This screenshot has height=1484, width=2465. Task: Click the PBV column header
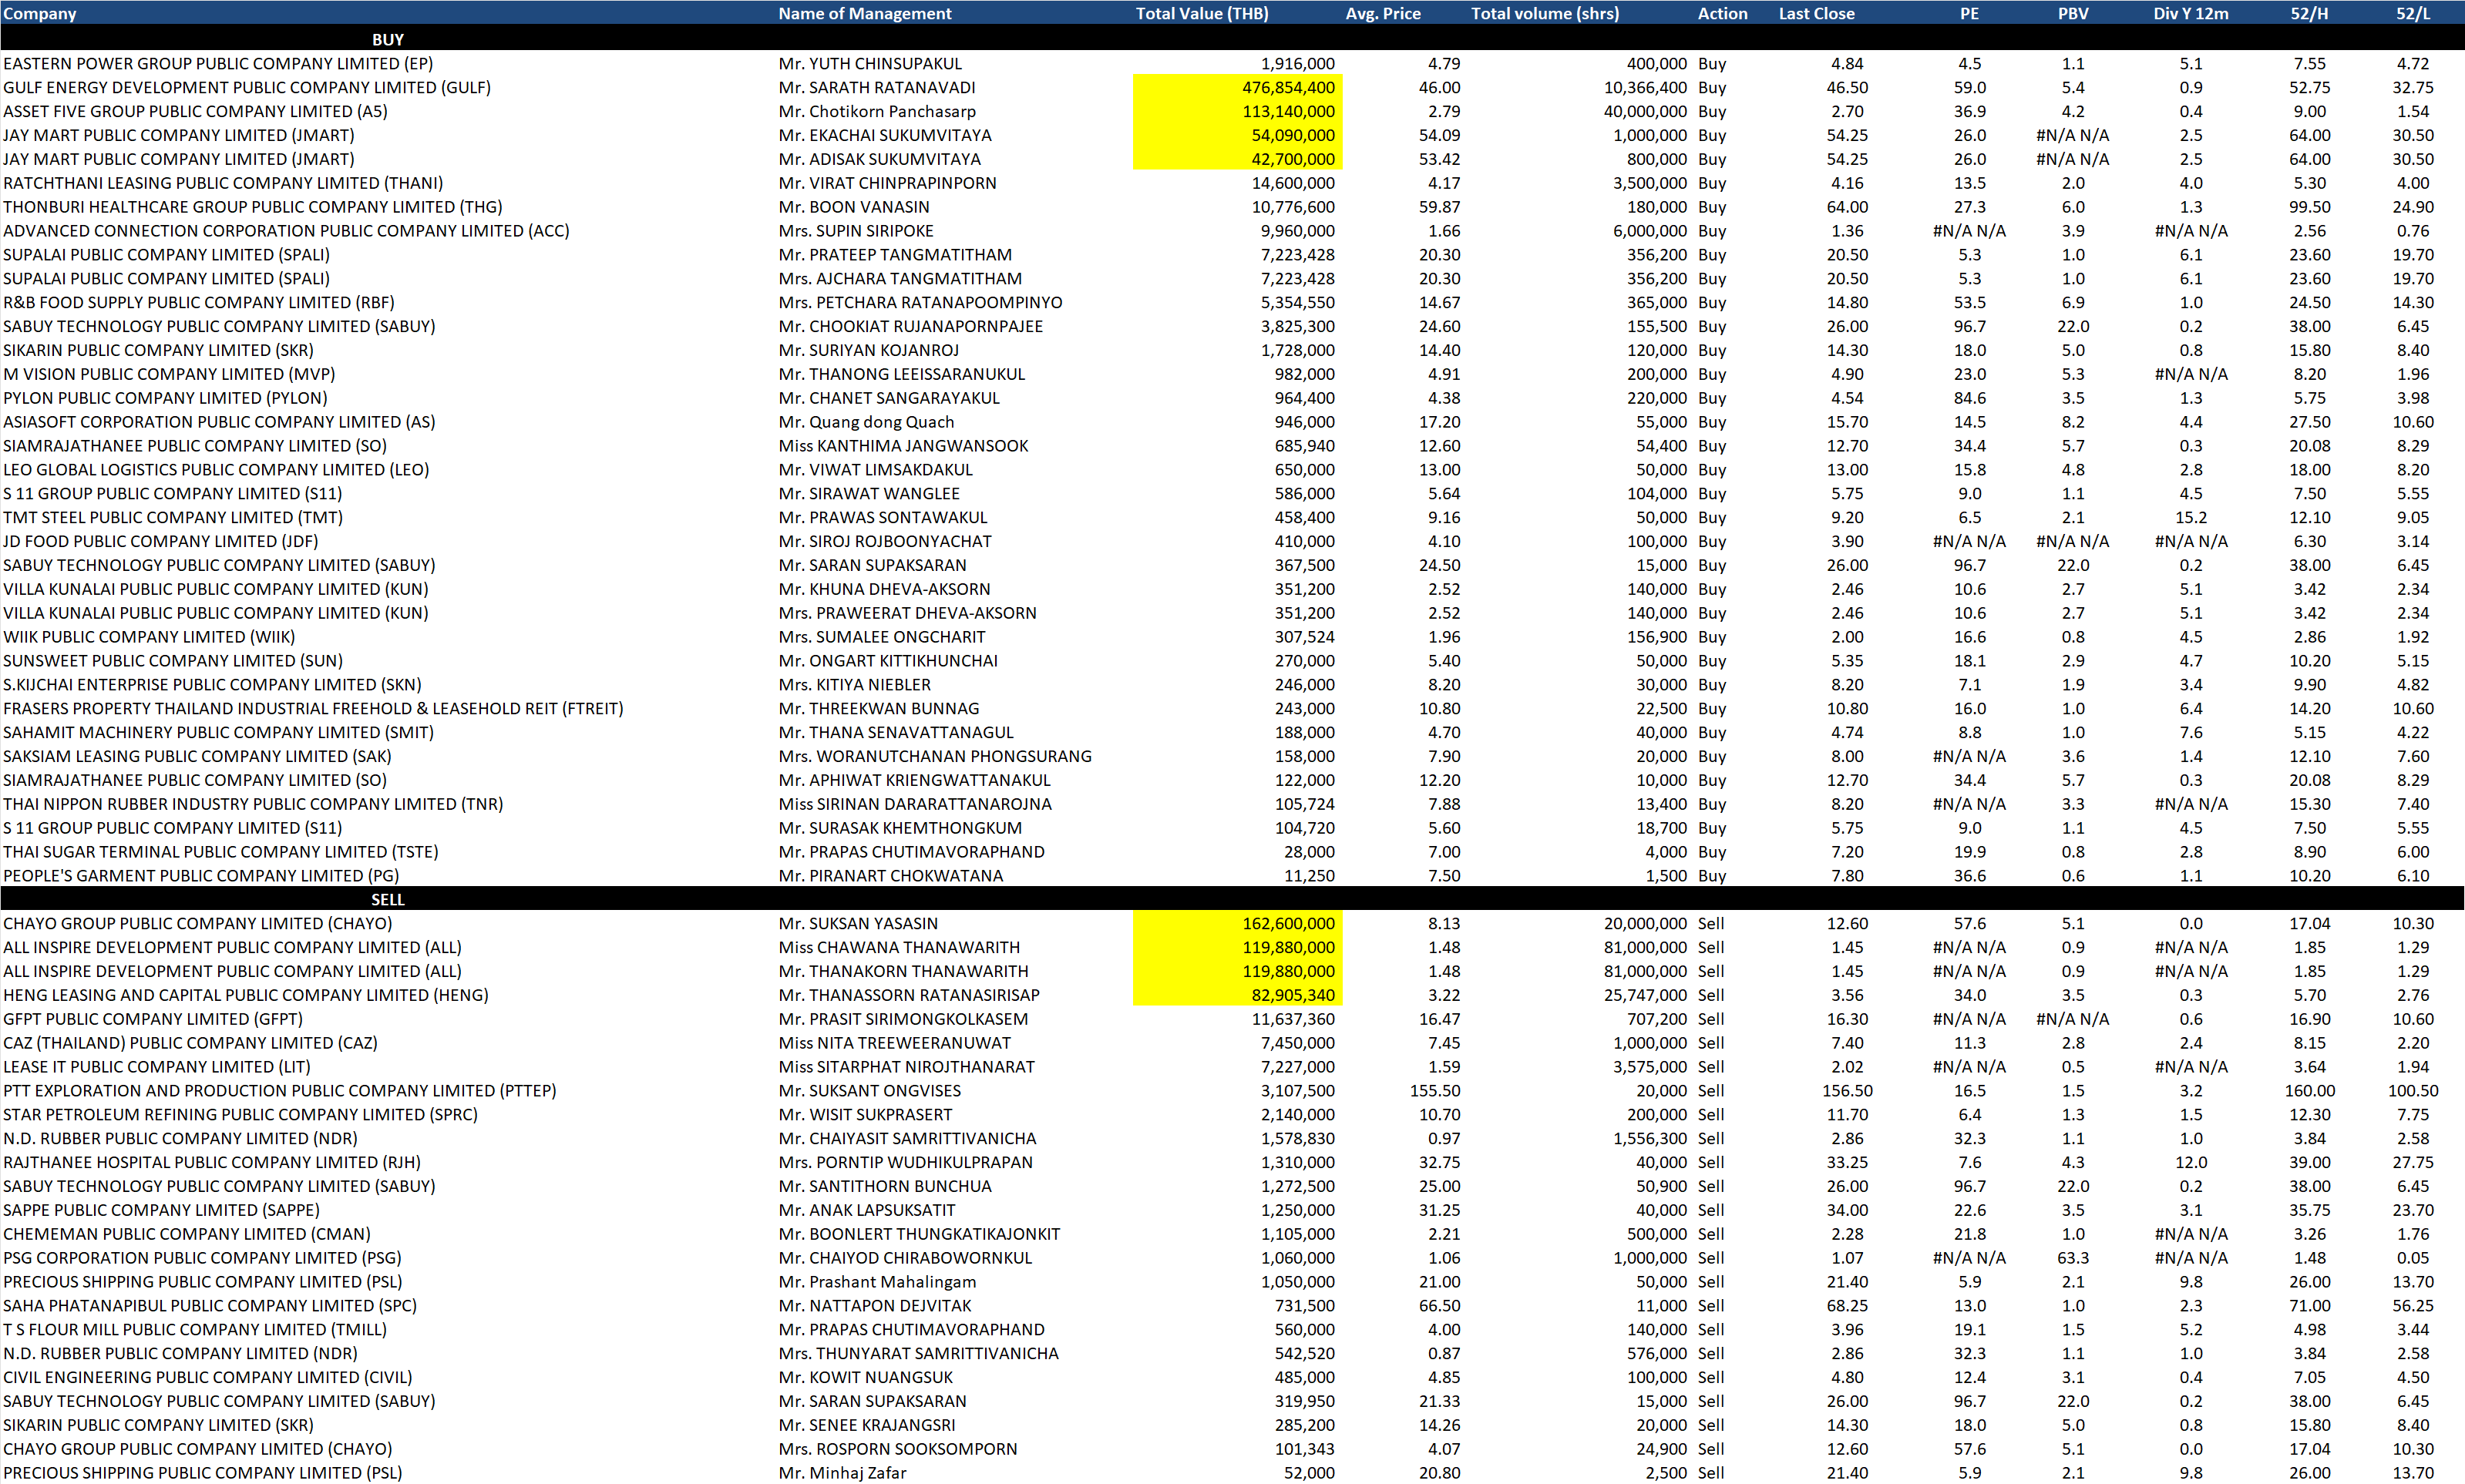pos(2073,13)
